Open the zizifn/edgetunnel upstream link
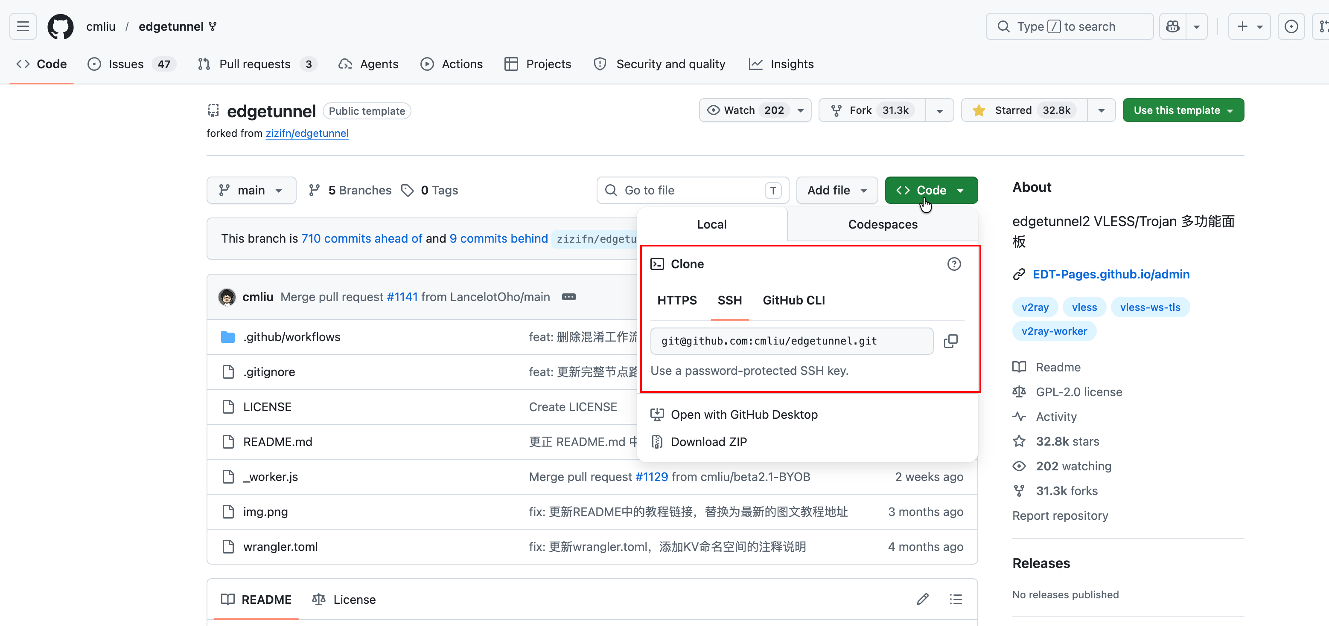1329x626 pixels. (307, 133)
